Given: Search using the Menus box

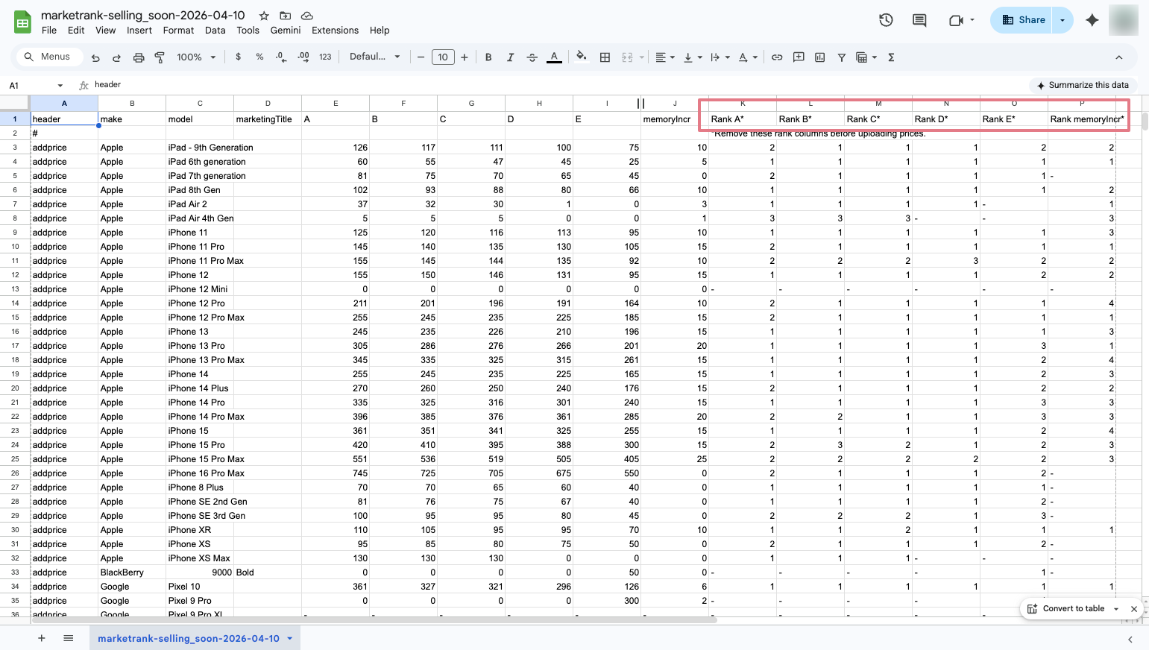Looking at the screenshot, I should pyautogui.click(x=48, y=57).
